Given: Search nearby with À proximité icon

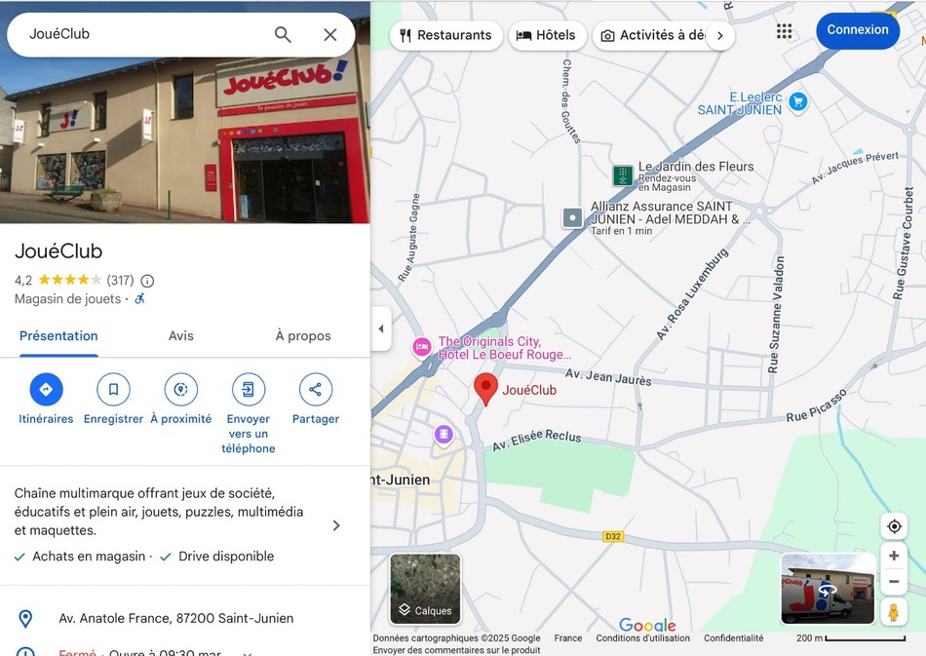Looking at the screenshot, I should click(180, 390).
